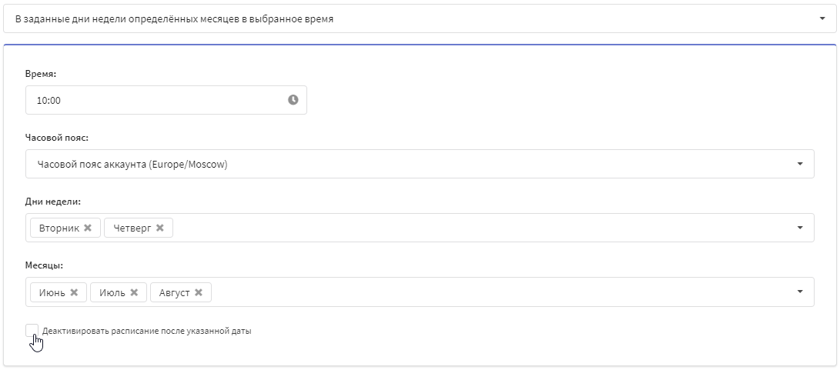Click empty area of Месяцы field
Viewport: 840px width, 370px height.
(504, 292)
